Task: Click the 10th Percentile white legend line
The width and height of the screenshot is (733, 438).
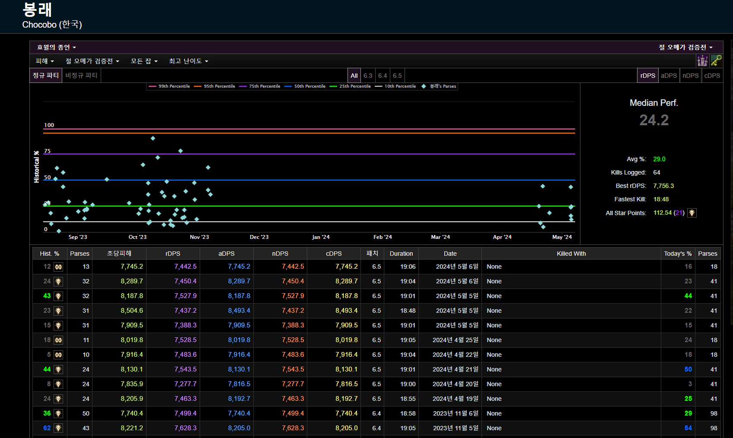Action: (395, 86)
